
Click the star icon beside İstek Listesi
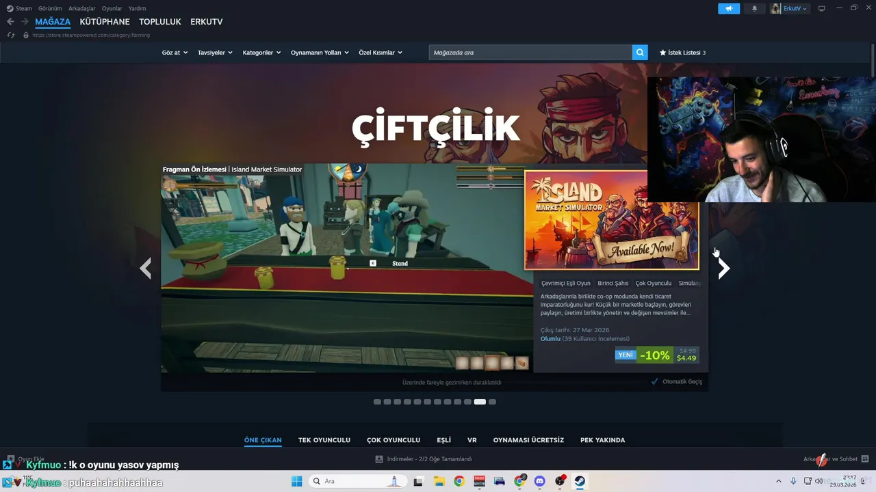point(662,53)
